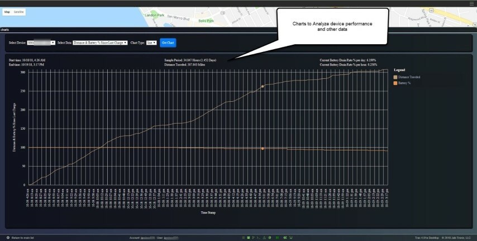
Task: Click the Distance Traveled legend swatch
Action: coord(395,77)
